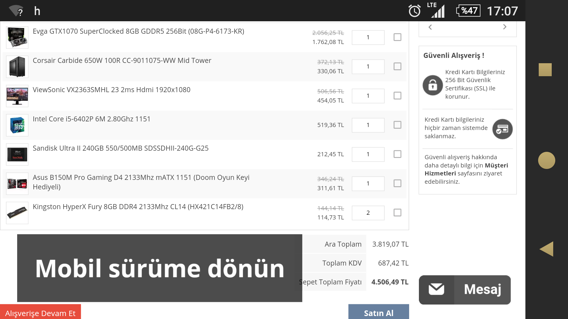Open Sandisk Ultra II 240GB product link
The width and height of the screenshot is (568, 319).
[x=121, y=148]
